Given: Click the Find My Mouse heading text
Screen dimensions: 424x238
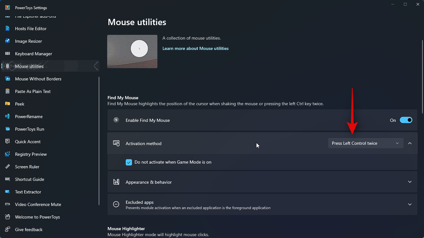Looking at the screenshot, I should click(123, 98).
